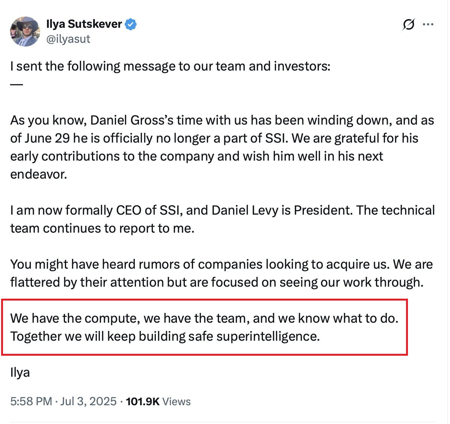Open the Grok explain icon
The width and height of the screenshot is (450, 424).
tap(408, 25)
